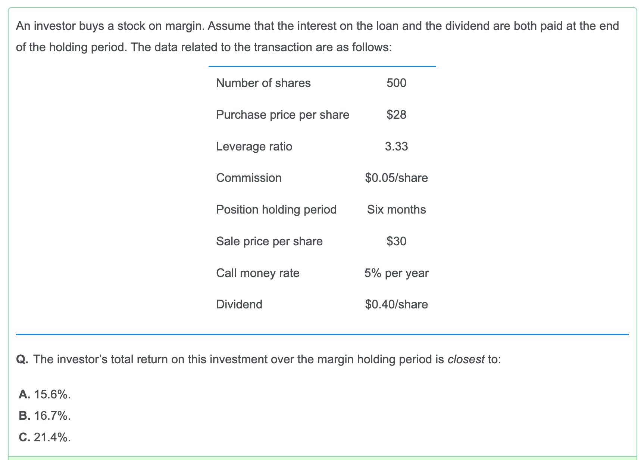Screen dimensions: 641x460
Task: Choose answer option C 21.4%
Action: (x=44, y=436)
